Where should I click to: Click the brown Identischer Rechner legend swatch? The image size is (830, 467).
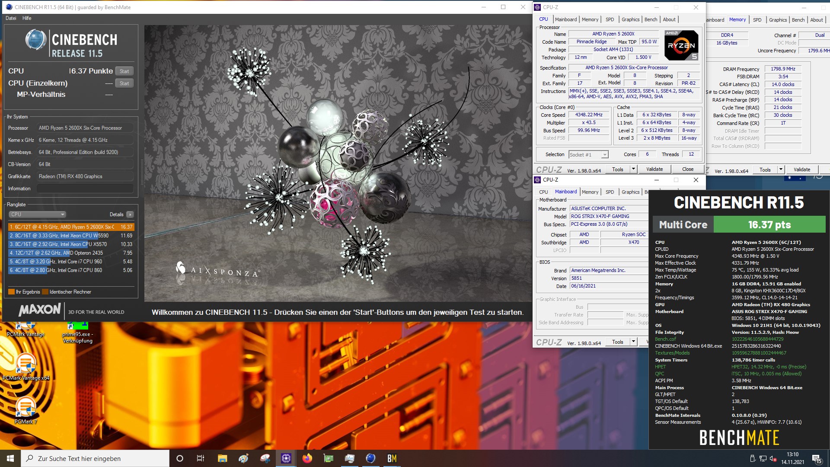[x=45, y=292]
